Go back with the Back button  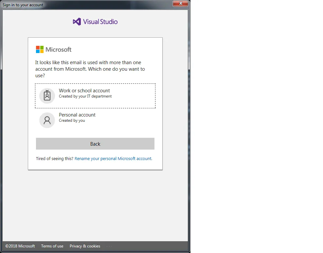coord(95,144)
